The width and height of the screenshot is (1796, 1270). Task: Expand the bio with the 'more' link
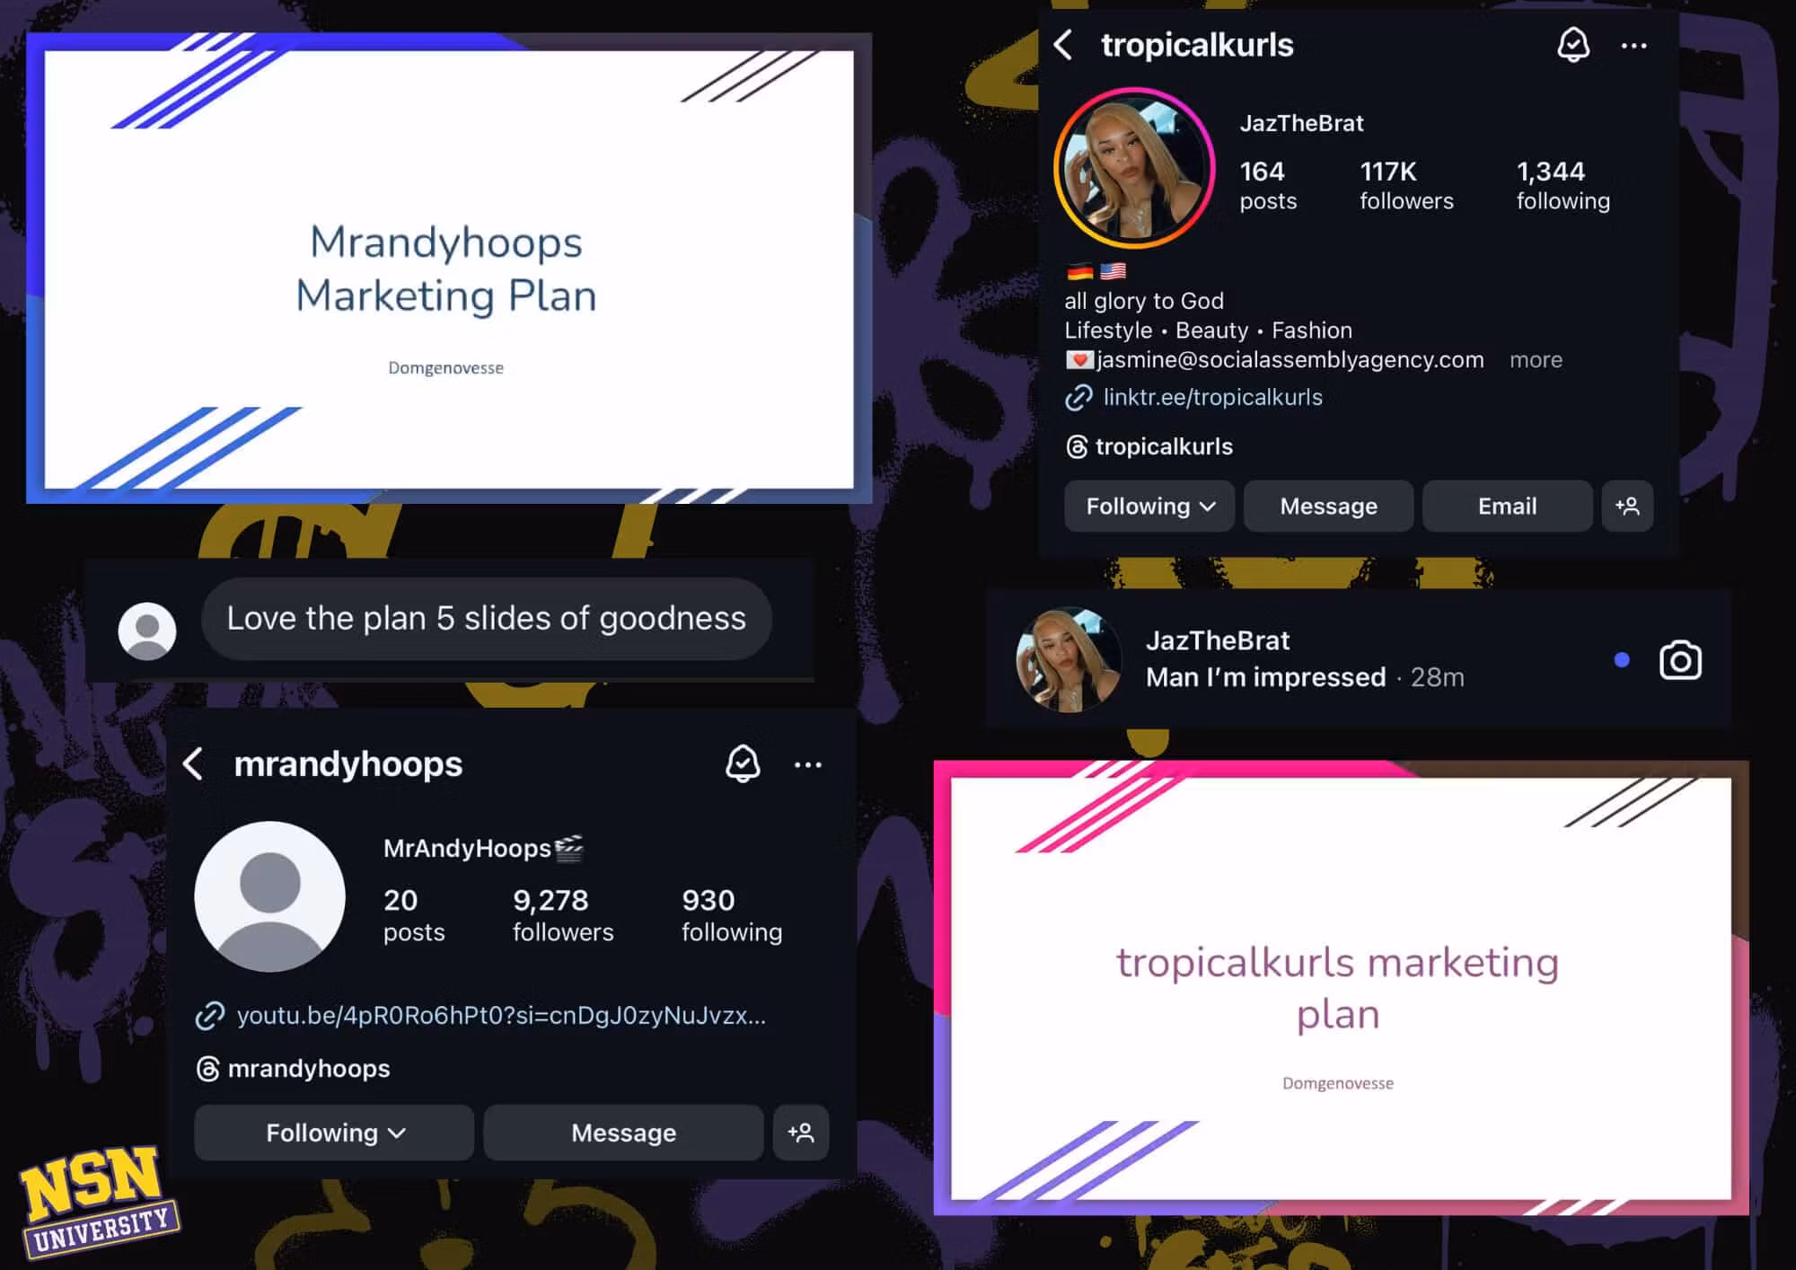[x=1536, y=359]
